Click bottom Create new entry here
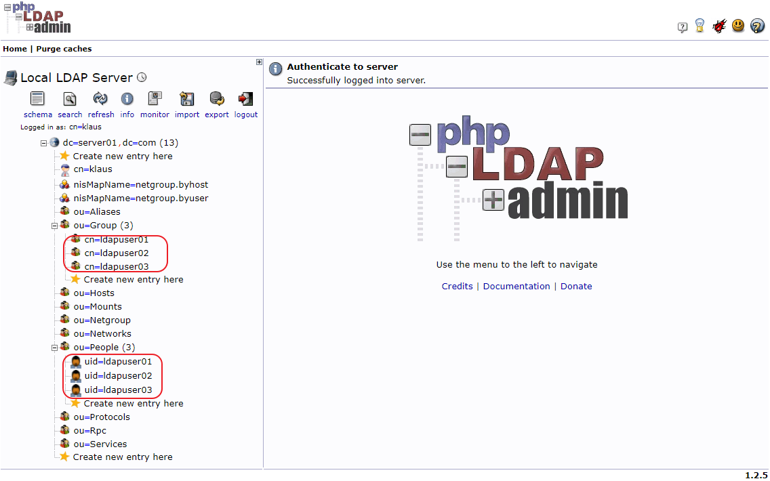770x481 pixels. point(123,457)
